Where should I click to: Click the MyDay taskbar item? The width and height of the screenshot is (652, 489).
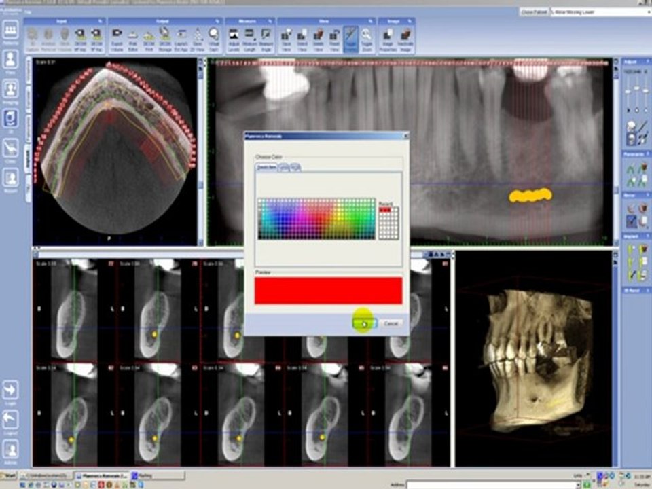[x=158, y=475]
